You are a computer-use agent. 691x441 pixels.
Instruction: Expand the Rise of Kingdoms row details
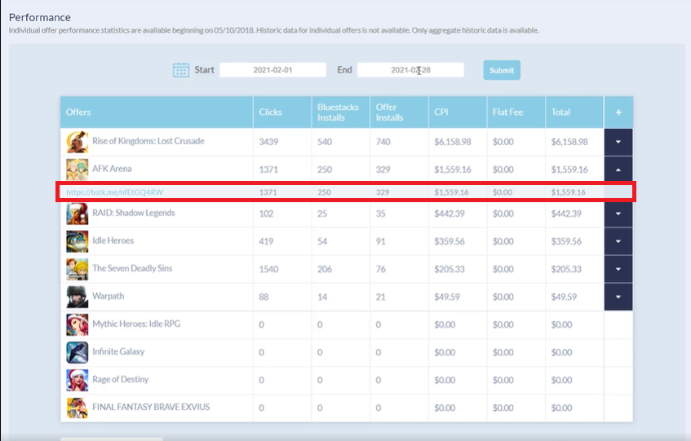[x=618, y=142]
